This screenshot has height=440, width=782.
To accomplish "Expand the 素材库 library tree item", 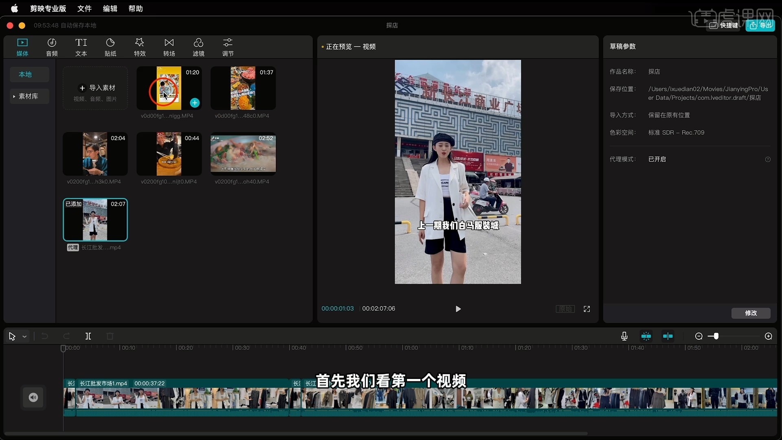I will click(14, 97).
